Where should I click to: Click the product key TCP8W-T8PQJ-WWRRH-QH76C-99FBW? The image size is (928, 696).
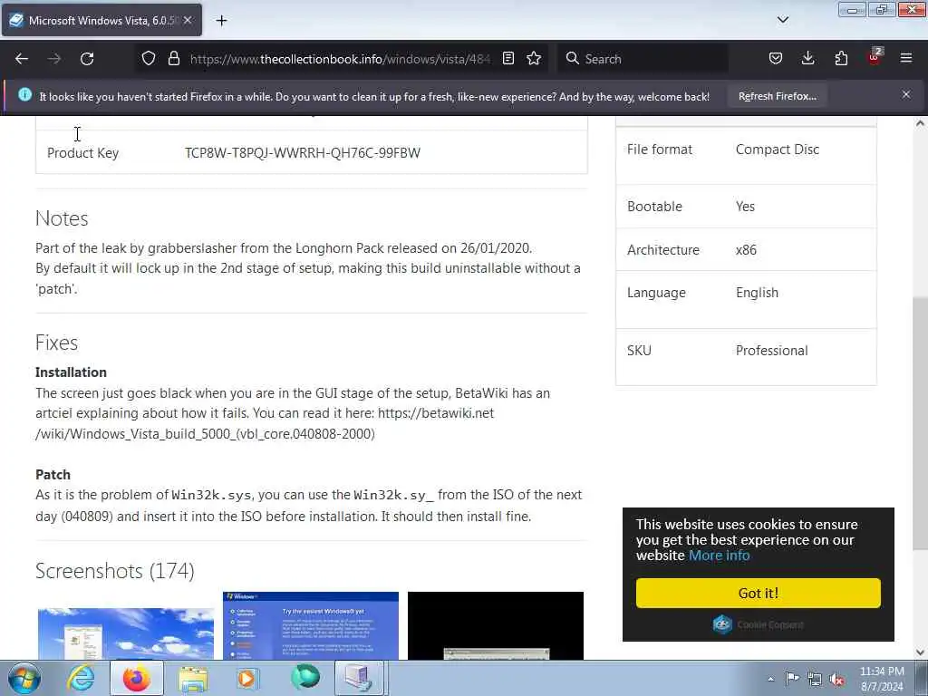click(303, 152)
